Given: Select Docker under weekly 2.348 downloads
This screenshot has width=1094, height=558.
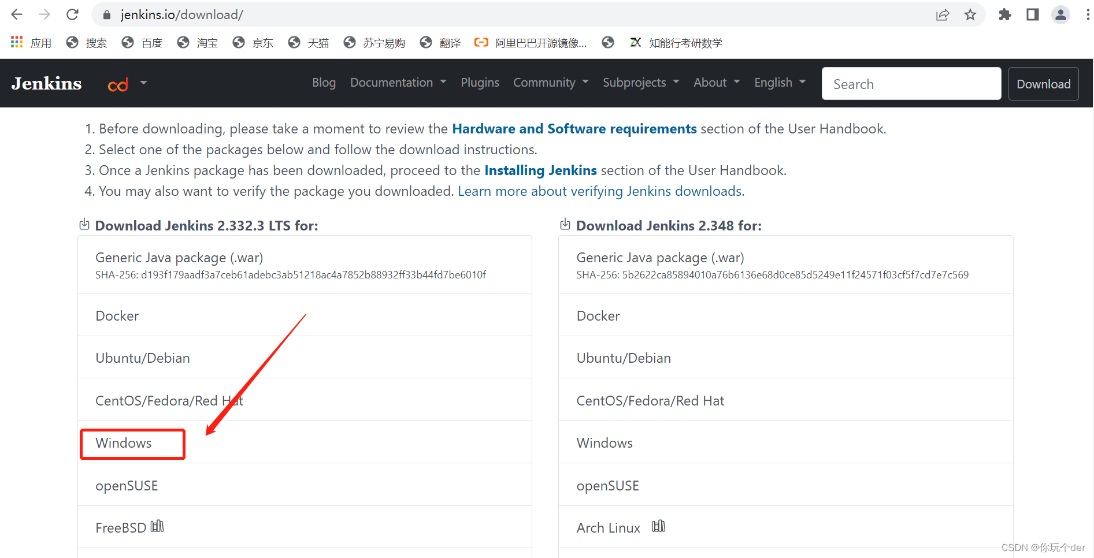Looking at the screenshot, I should click(786, 315).
